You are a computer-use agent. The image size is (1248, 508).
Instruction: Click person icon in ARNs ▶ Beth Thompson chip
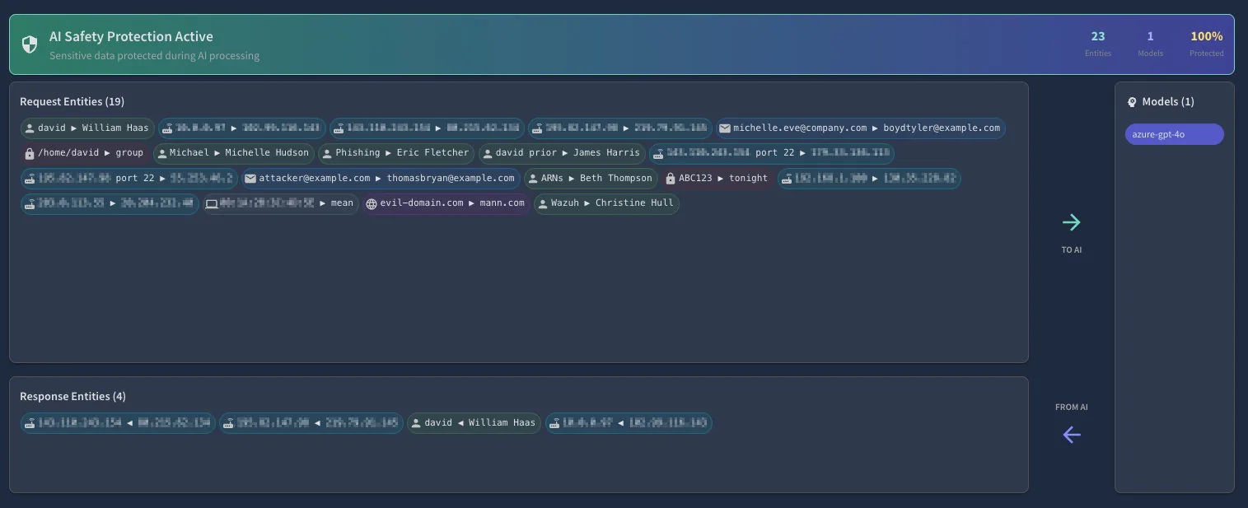(532, 179)
